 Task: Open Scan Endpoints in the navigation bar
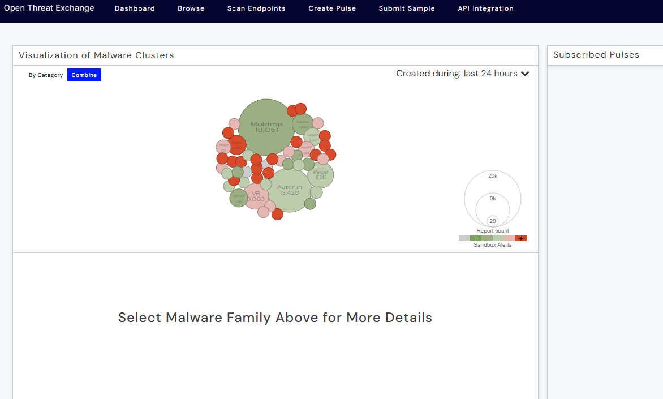pos(256,8)
